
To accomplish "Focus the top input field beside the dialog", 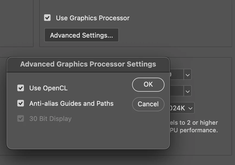I will (177, 74).
